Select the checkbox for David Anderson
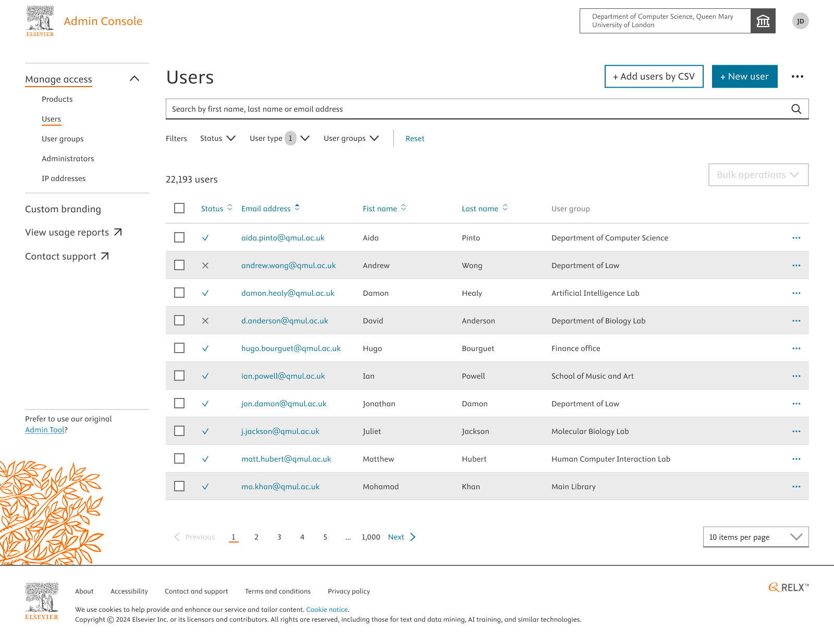This screenshot has height=641, width=834. pos(179,320)
